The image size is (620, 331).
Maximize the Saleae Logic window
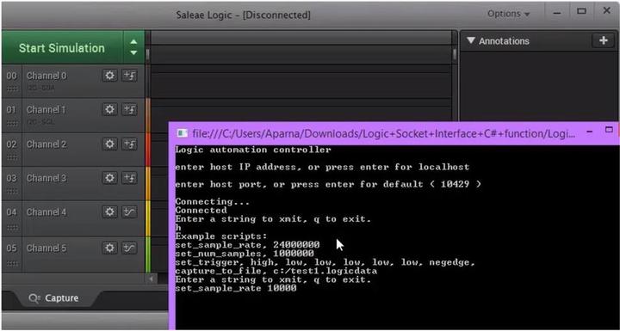pyautogui.click(x=581, y=11)
